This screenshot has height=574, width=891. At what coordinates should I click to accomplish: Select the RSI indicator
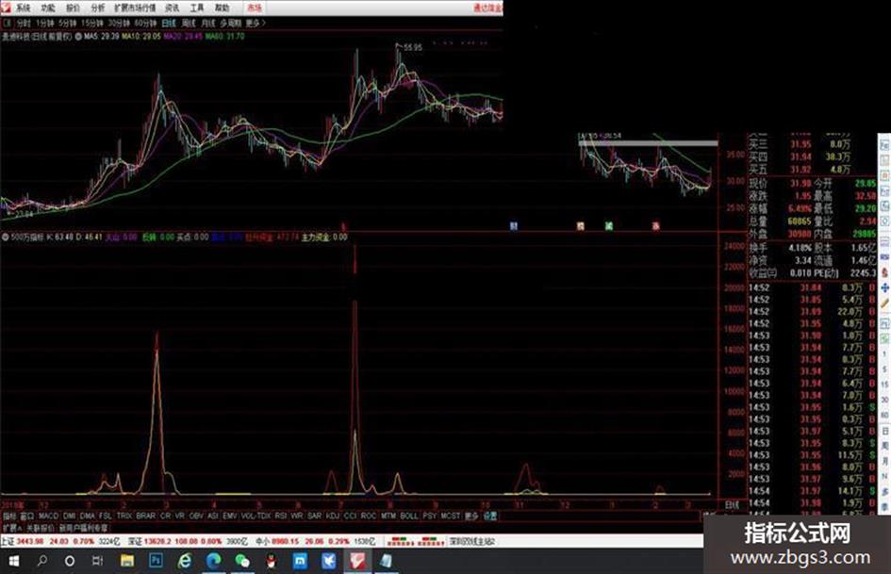[281, 516]
